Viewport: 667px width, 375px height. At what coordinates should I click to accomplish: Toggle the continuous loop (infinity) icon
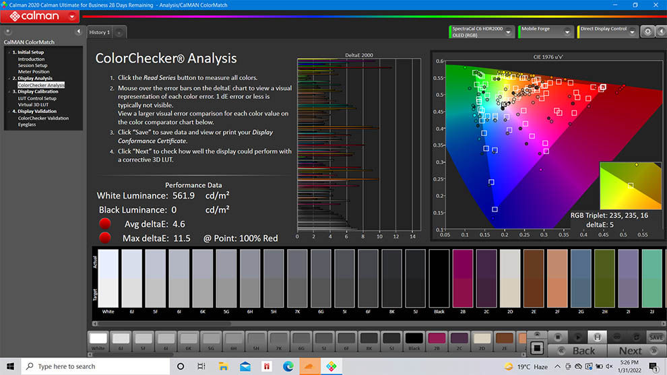(x=616, y=337)
